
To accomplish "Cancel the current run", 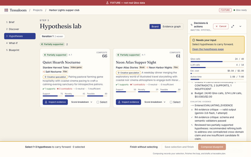I will 221,26.
